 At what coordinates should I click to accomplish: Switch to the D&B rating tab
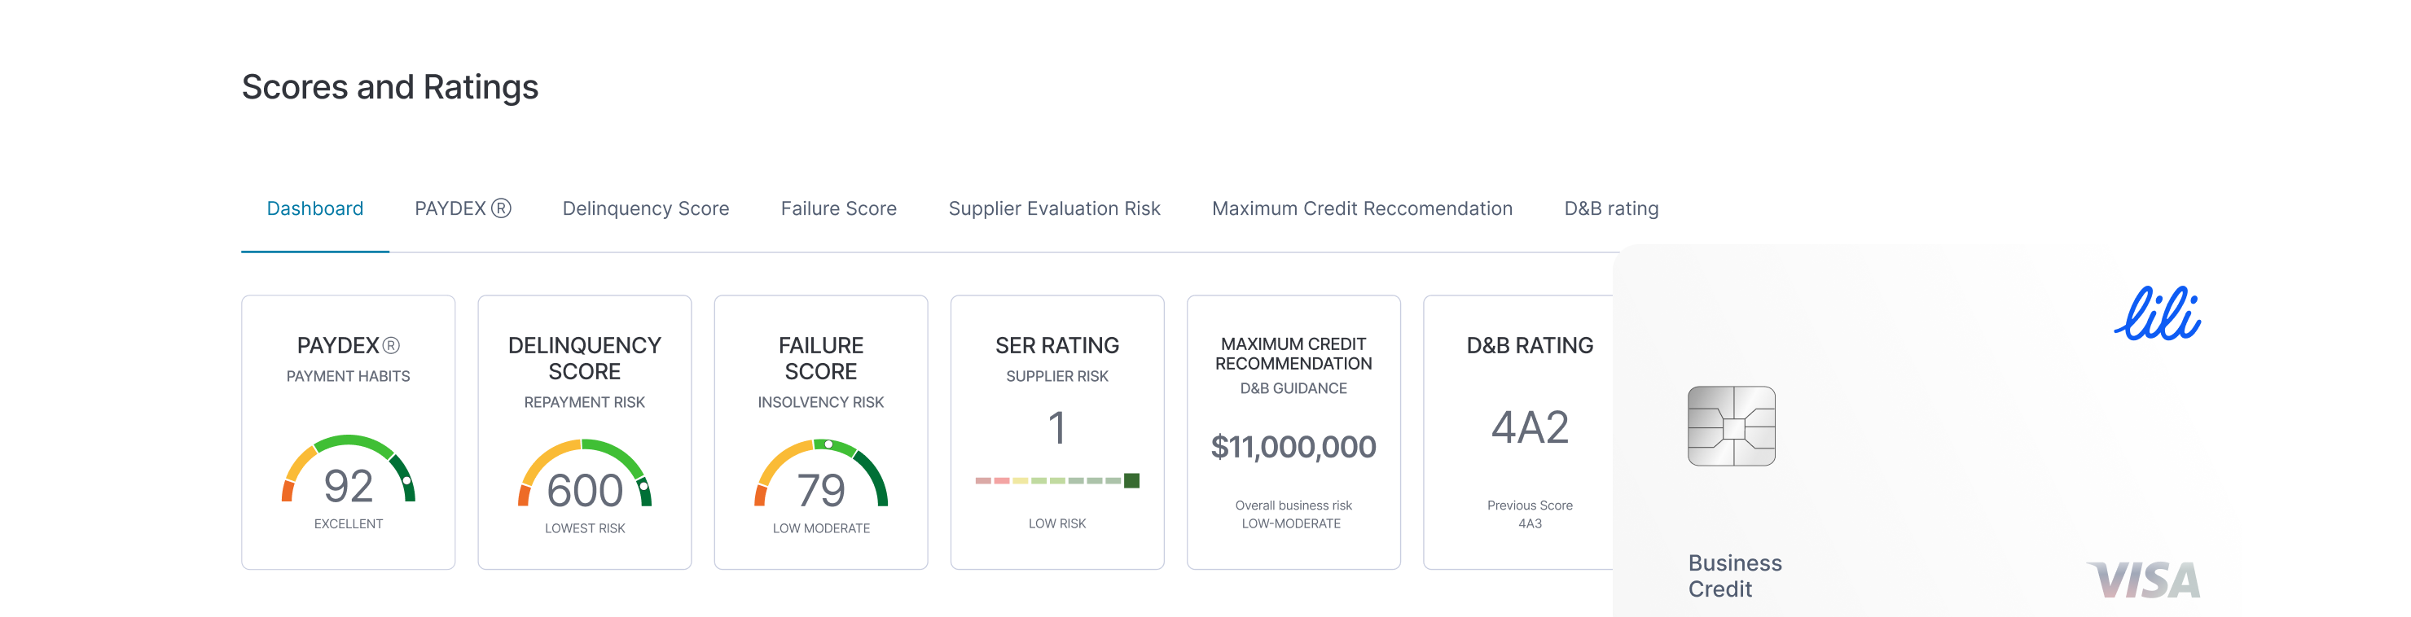1611,208
